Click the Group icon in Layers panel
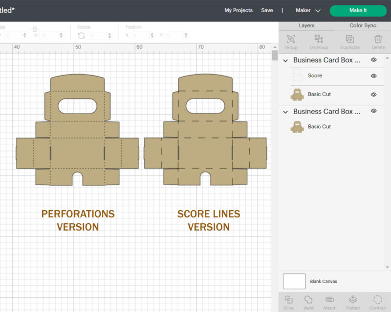 point(291,40)
